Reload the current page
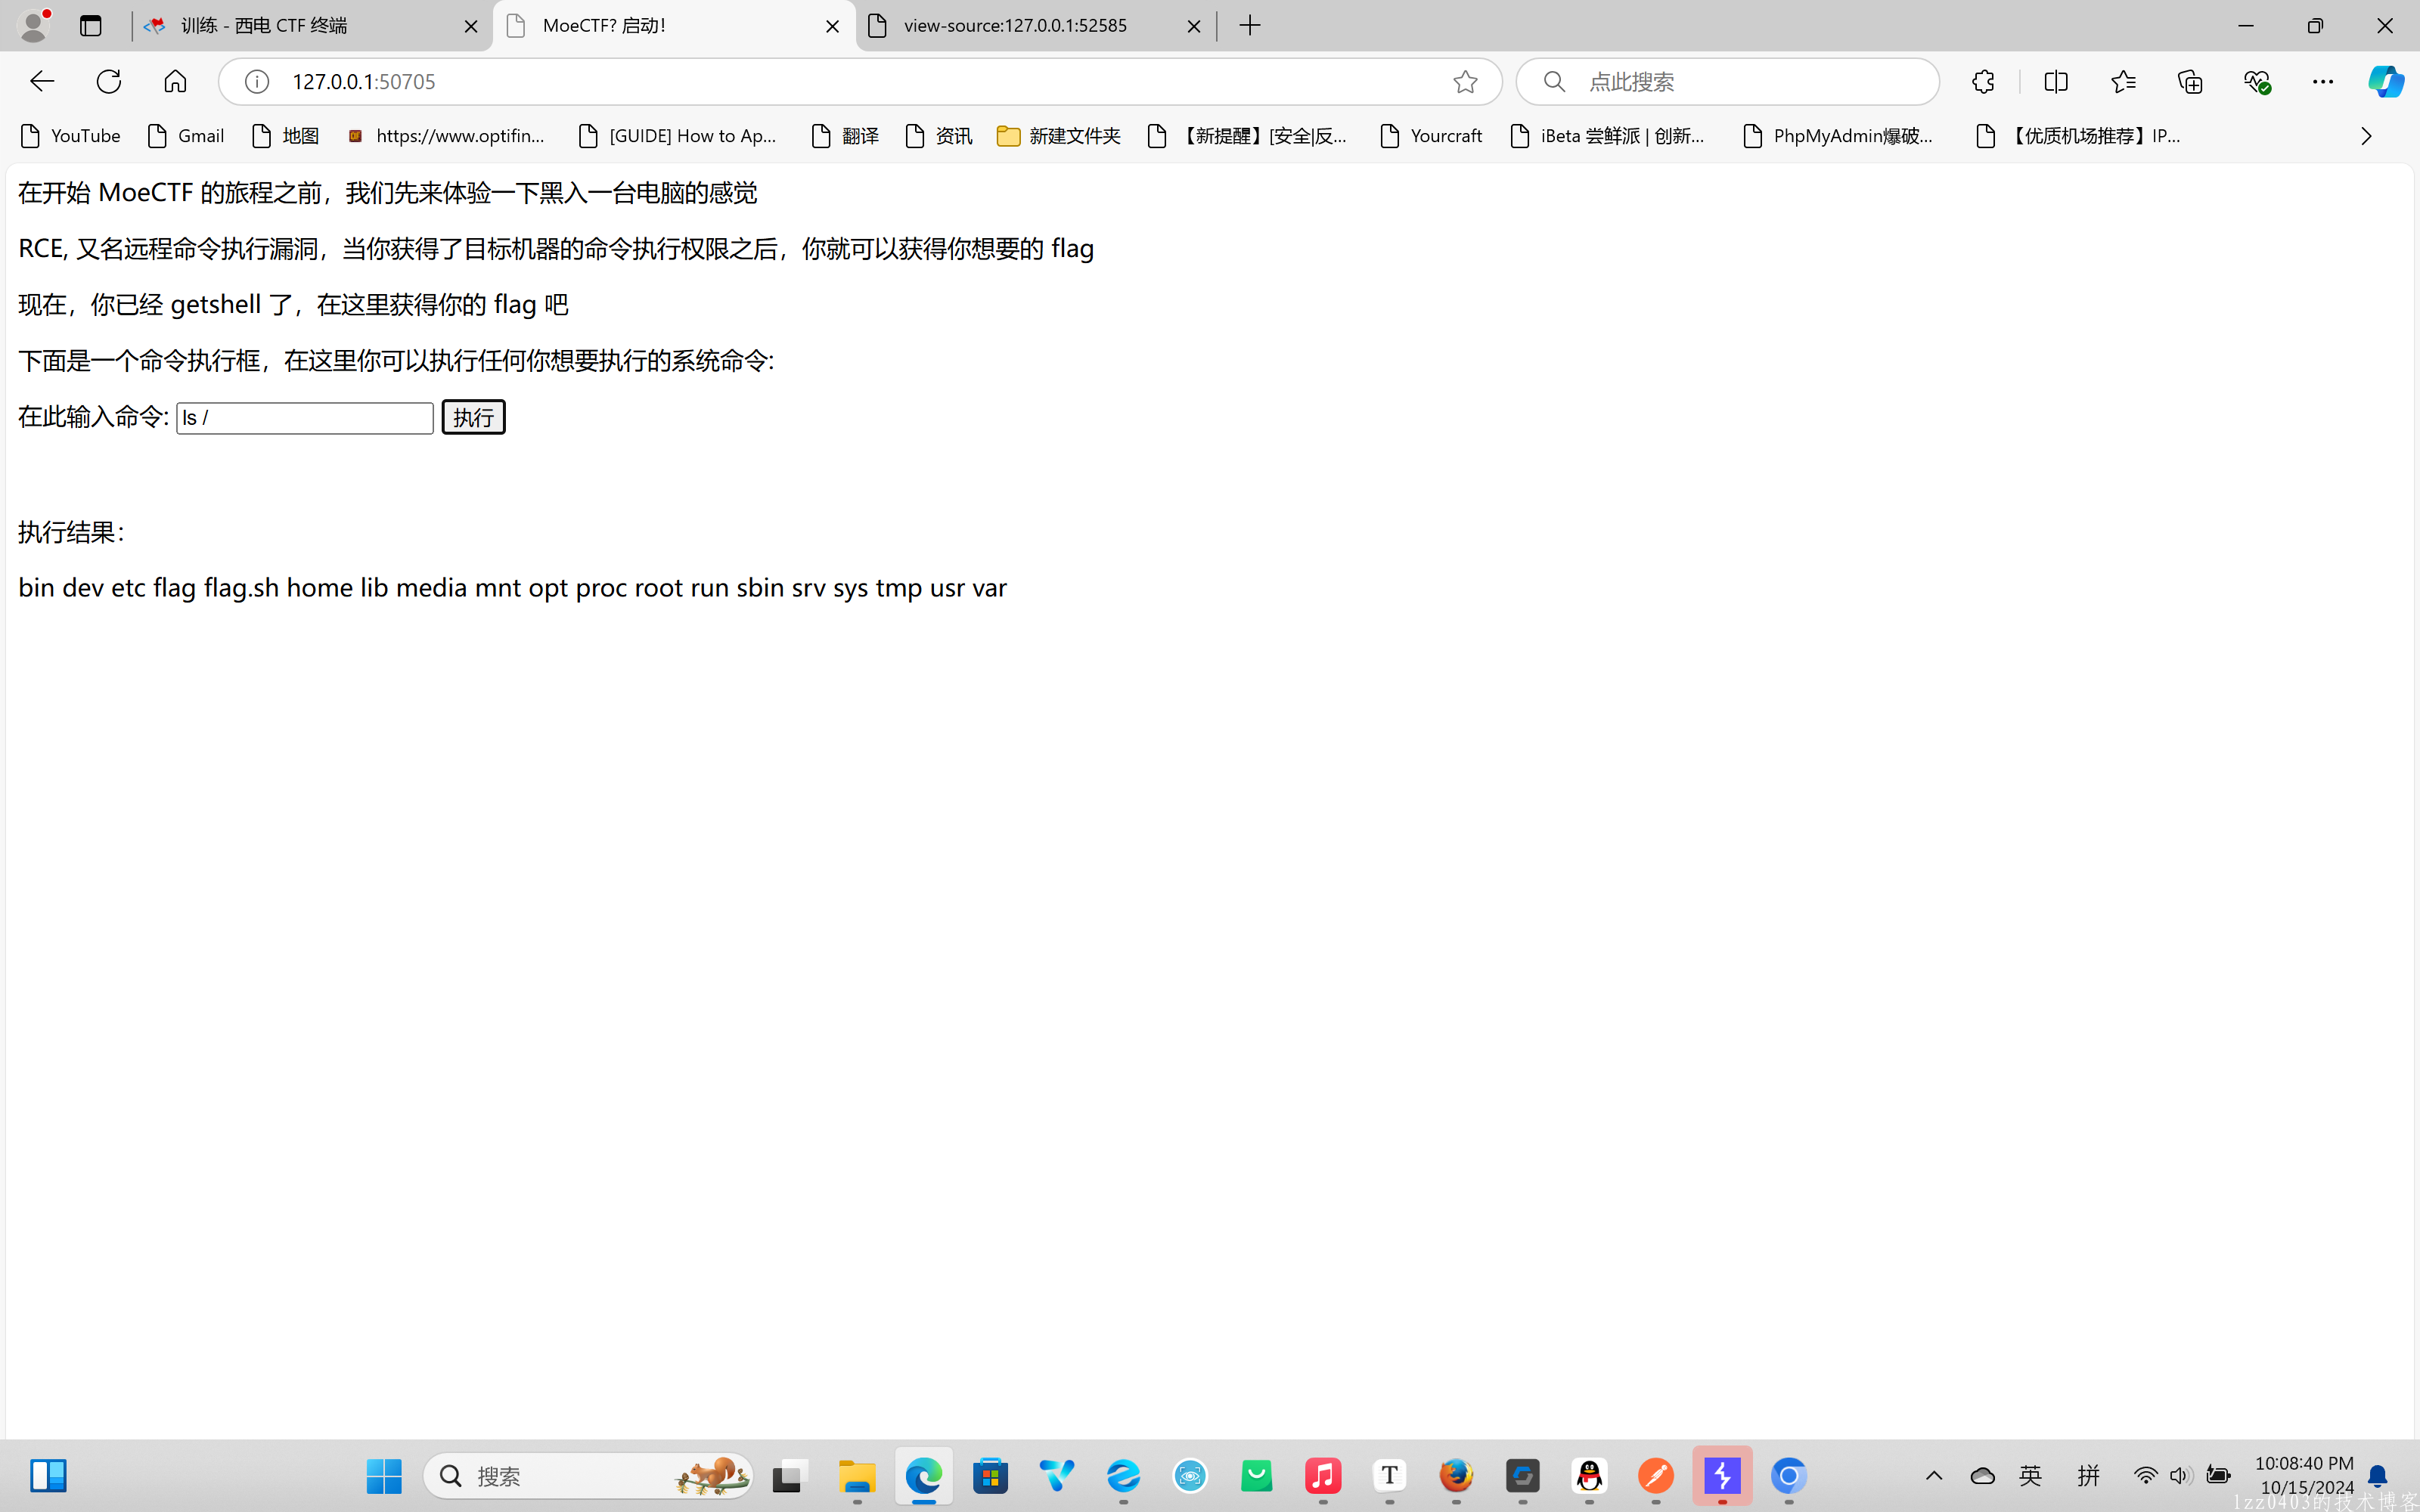The height and width of the screenshot is (1512, 2420). tap(109, 81)
